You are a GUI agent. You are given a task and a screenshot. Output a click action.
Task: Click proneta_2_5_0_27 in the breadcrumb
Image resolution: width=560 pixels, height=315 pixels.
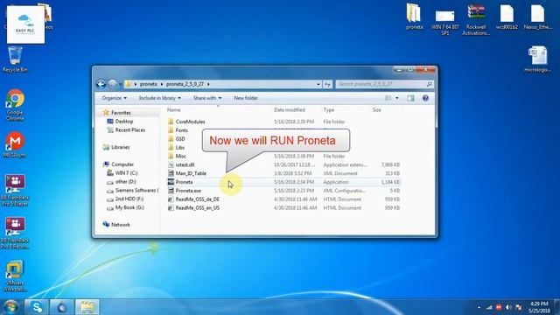pos(185,84)
